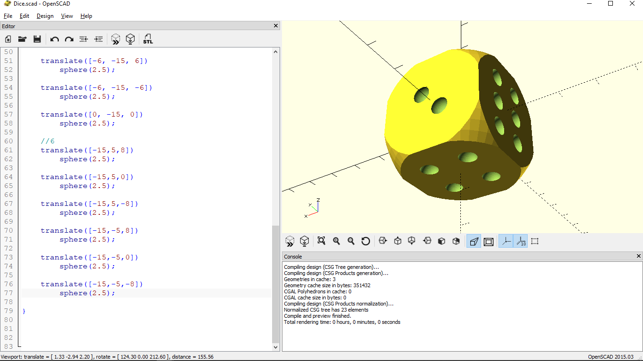
Task: Switch to the Left view
Action: pyautogui.click(x=427, y=241)
